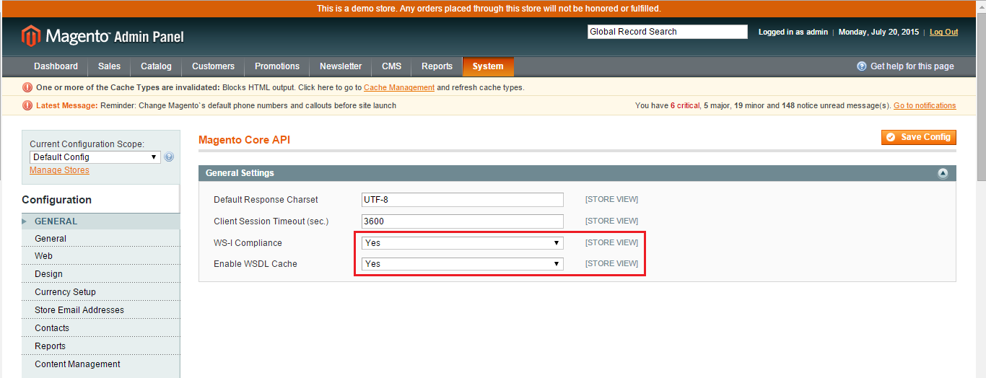This screenshot has width=986, height=378.
Task: Select Design in the configuration sidebar
Action: click(100, 274)
